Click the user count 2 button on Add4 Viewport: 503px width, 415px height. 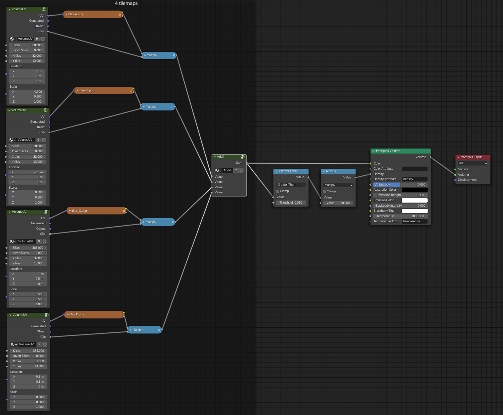pyautogui.click(x=236, y=170)
